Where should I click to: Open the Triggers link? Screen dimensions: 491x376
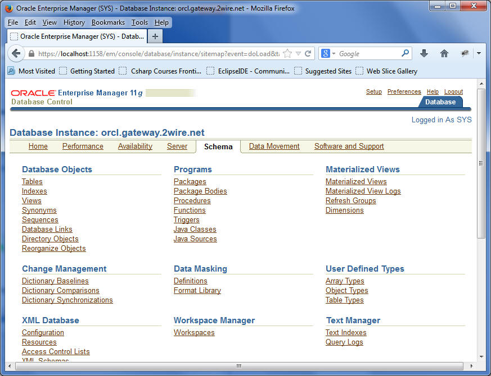(x=186, y=220)
